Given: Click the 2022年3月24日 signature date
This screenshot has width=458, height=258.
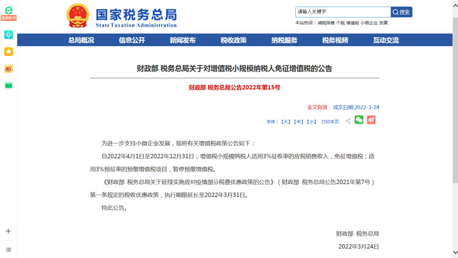Looking at the screenshot, I should [x=359, y=246].
